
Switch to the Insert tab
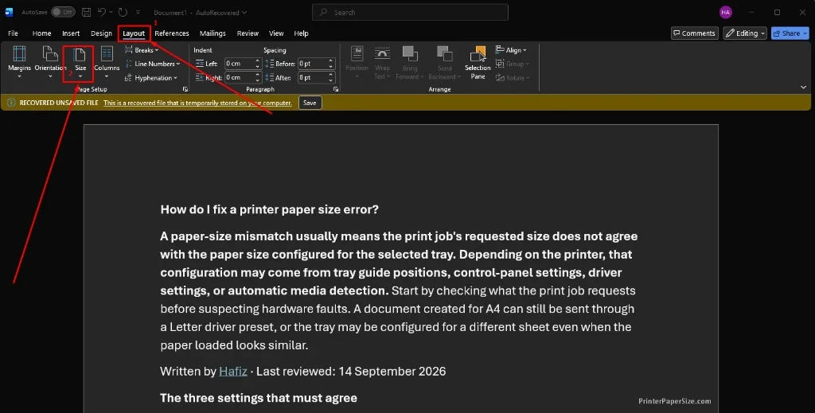(71, 33)
